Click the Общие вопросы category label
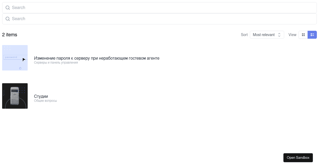319x167 pixels. click(45, 101)
